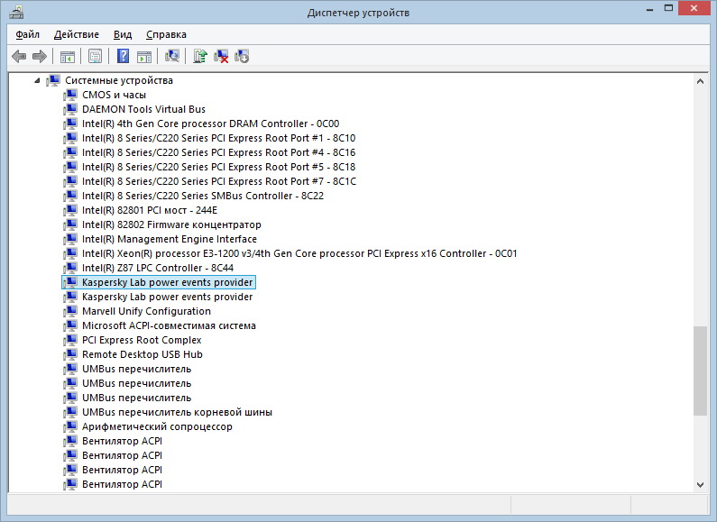The height and width of the screenshot is (522, 717).
Task: Click the Disable device toolbar icon
Action: coord(242,56)
